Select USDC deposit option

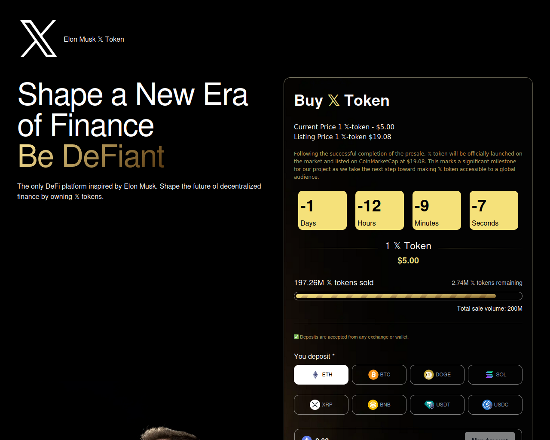tap(495, 405)
